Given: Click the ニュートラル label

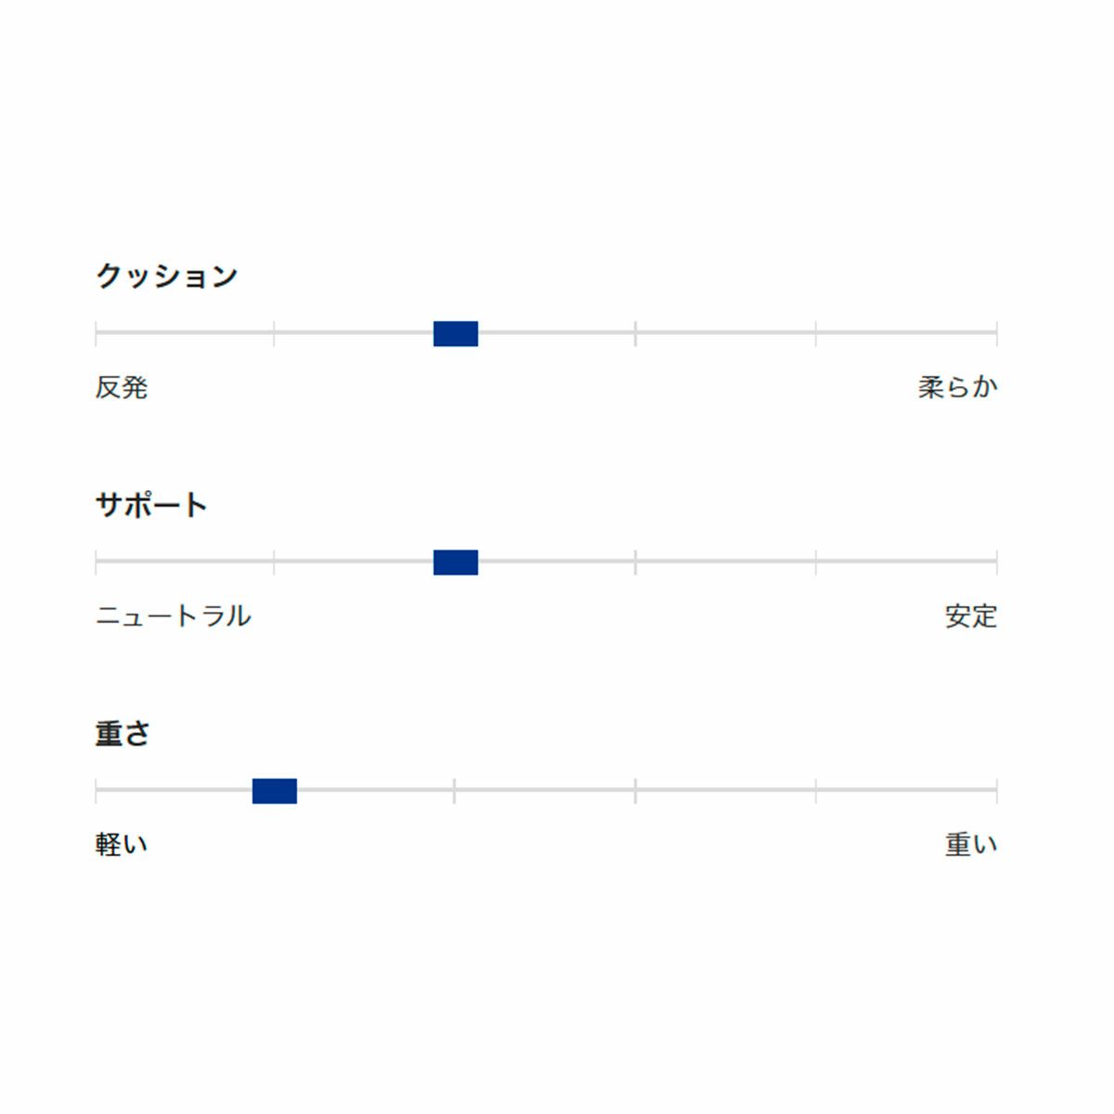Looking at the screenshot, I should click(x=174, y=616).
